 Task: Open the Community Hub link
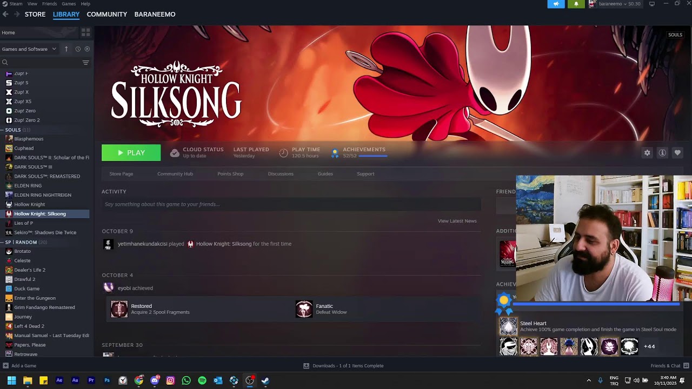tap(175, 174)
